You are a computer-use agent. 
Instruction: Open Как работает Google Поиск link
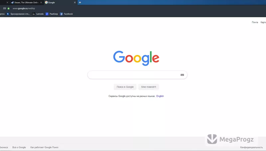(x=45, y=147)
